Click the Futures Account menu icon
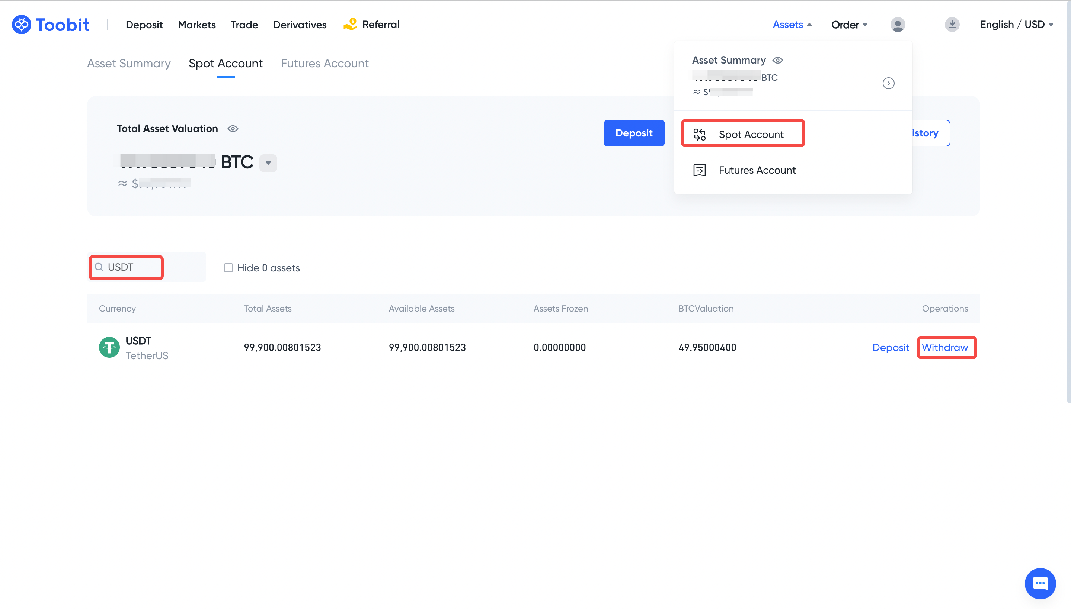Viewport: 1071px width, 609px height. 699,170
